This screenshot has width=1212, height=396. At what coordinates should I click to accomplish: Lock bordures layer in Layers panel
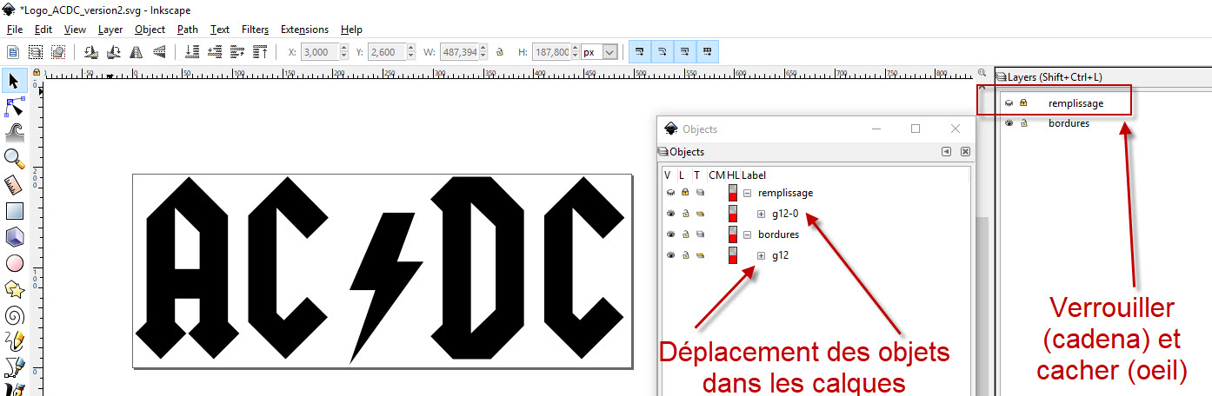click(x=1023, y=123)
